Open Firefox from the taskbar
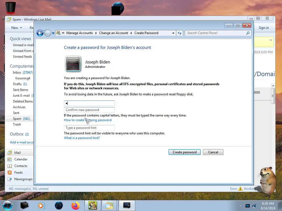The image size is (282, 211). tap(75, 206)
